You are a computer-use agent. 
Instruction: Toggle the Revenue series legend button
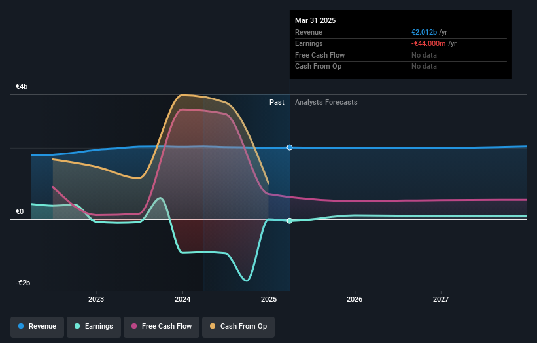tap(37, 327)
